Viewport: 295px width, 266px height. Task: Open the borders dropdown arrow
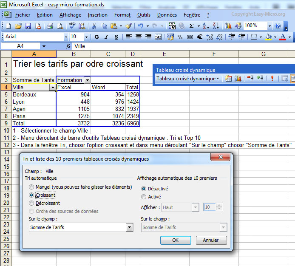[x=261, y=37]
